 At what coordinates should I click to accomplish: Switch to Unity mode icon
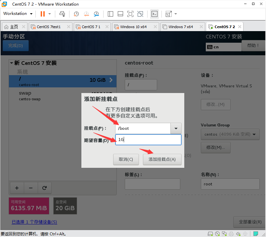click(140, 14)
